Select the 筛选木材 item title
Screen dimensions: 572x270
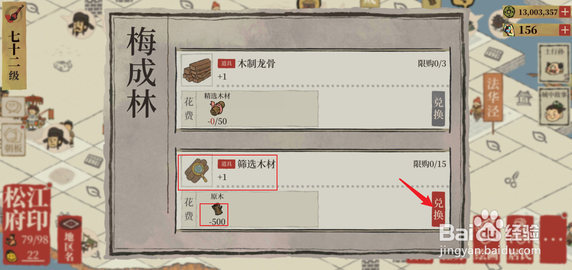[257, 164]
